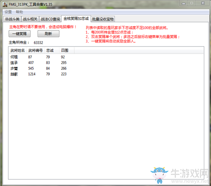This screenshot has width=211, height=186.
Task: Switch to the 批量没收宝物 tab
Action: click(x=103, y=19)
